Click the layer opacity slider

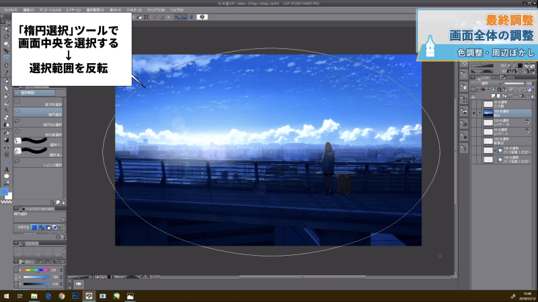click(x=514, y=83)
